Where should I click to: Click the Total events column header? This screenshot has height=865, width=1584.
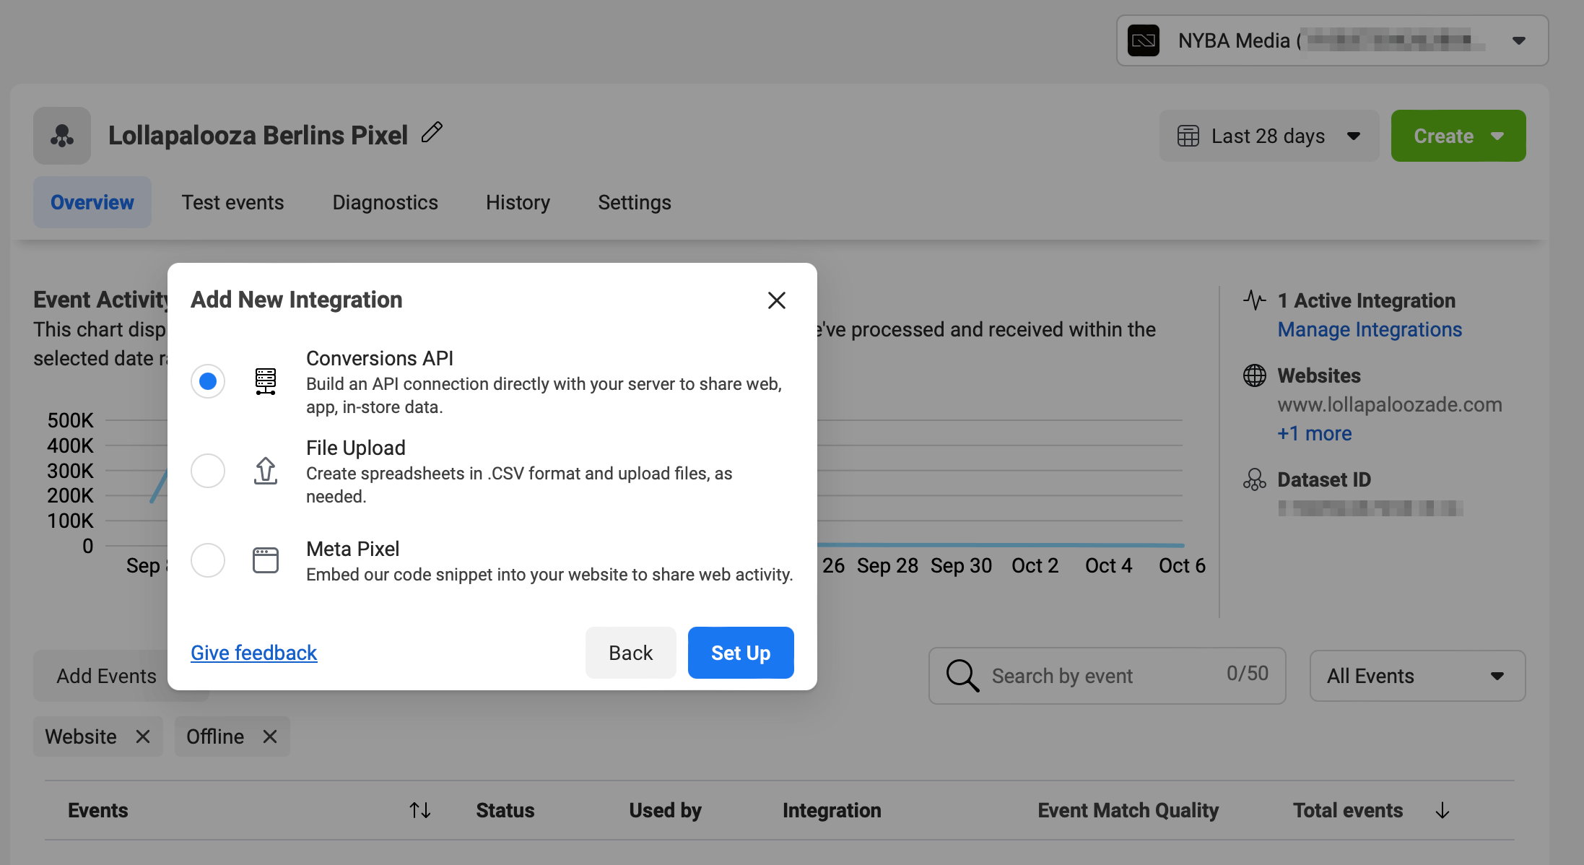click(1348, 810)
